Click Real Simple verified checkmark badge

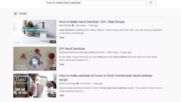click(x=73, y=26)
